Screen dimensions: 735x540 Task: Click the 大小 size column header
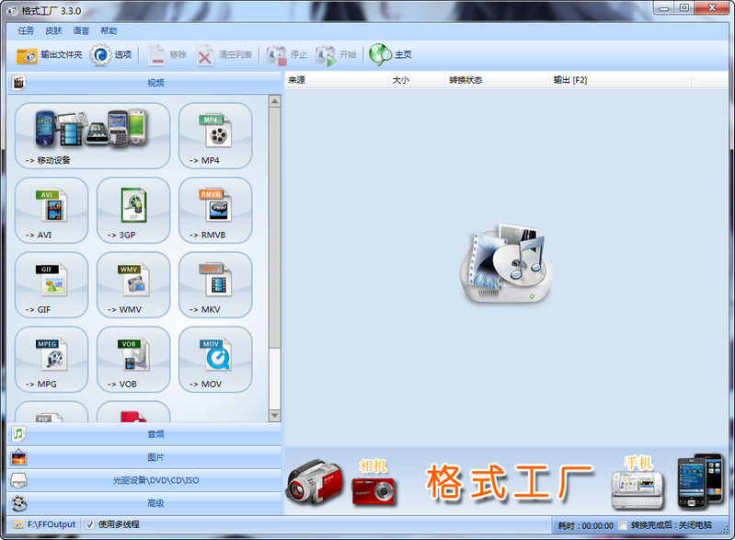point(417,80)
